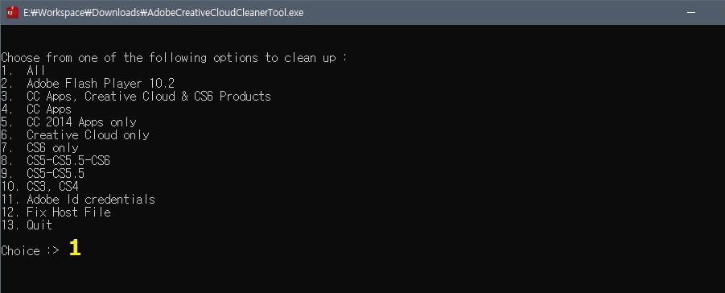This screenshot has height=293, width=725.
Task: Click the 'All' option line
Action: click(23, 71)
